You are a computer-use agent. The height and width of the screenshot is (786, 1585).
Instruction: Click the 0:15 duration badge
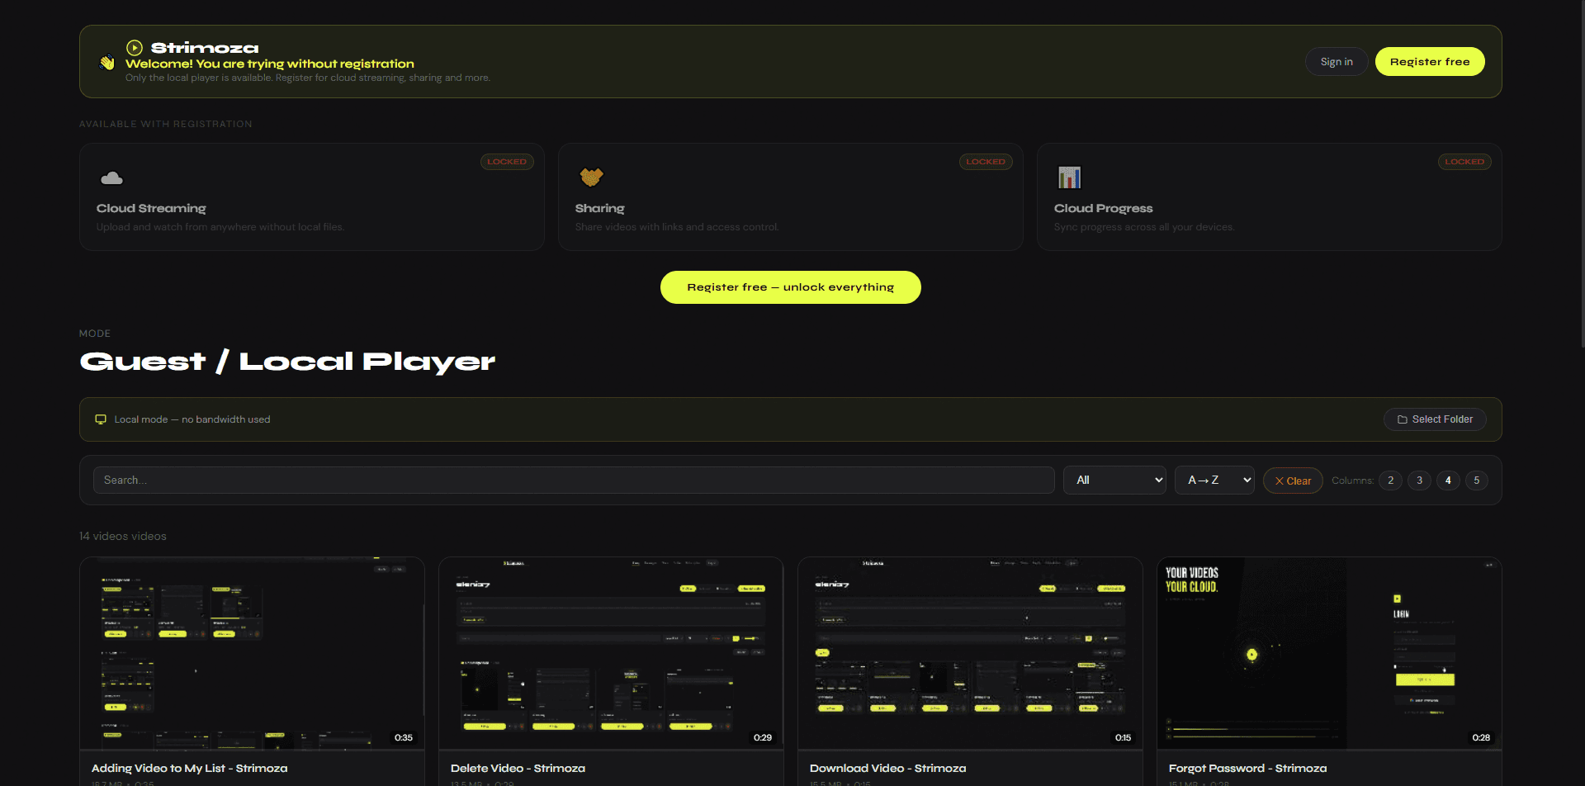pyautogui.click(x=1123, y=738)
